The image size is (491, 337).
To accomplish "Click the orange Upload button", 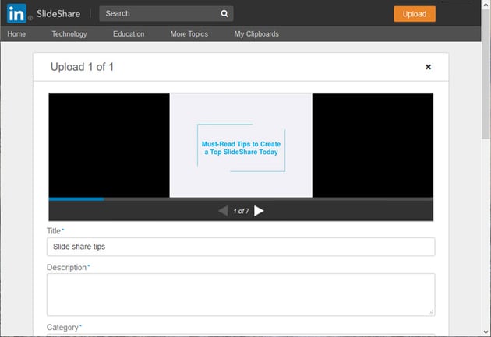I will pyautogui.click(x=415, y=14).
